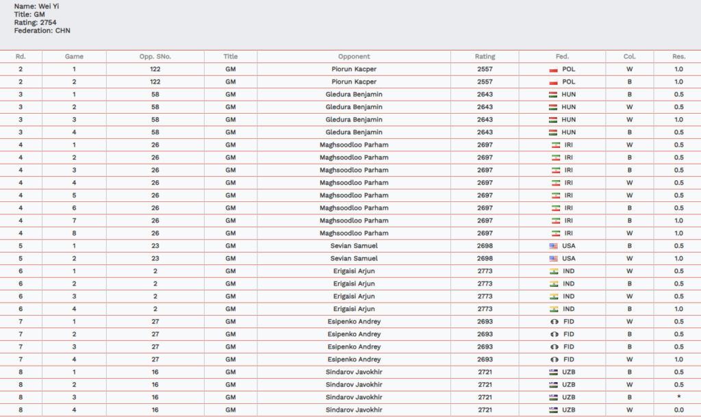Click the India flag in round 6 game 4

coord(555,309)
